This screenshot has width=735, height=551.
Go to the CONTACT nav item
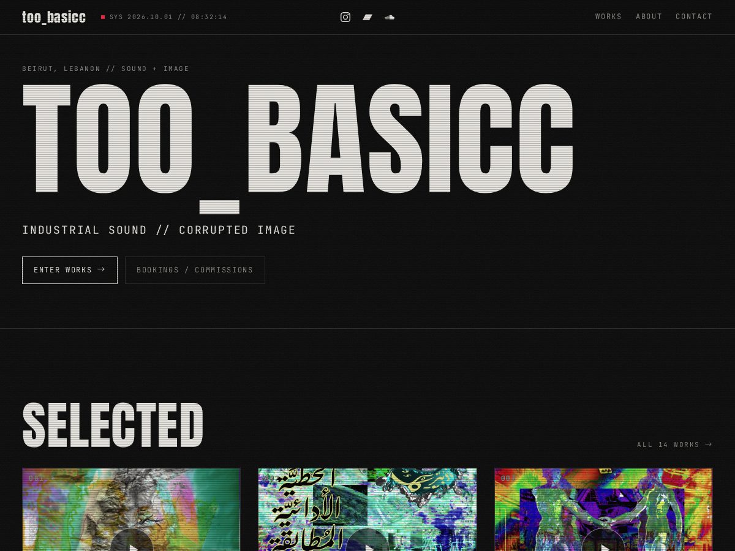pos(694,17)
